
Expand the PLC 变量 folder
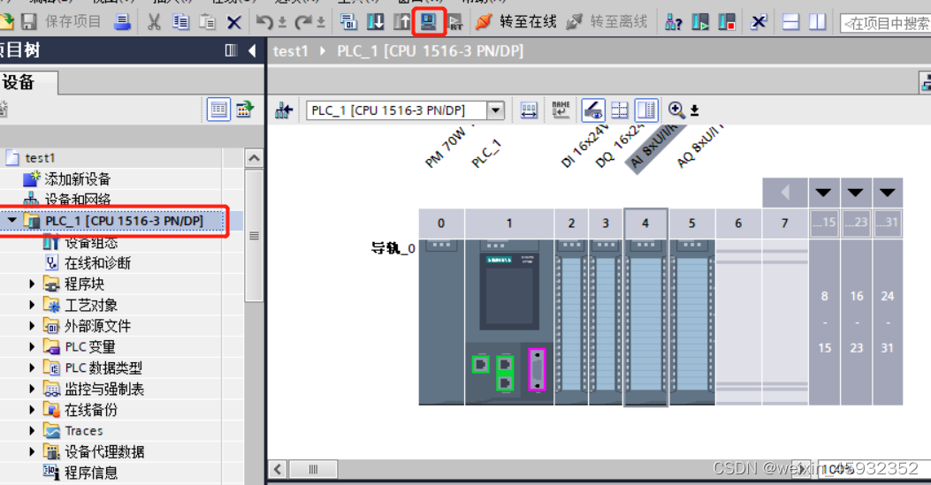32,347
